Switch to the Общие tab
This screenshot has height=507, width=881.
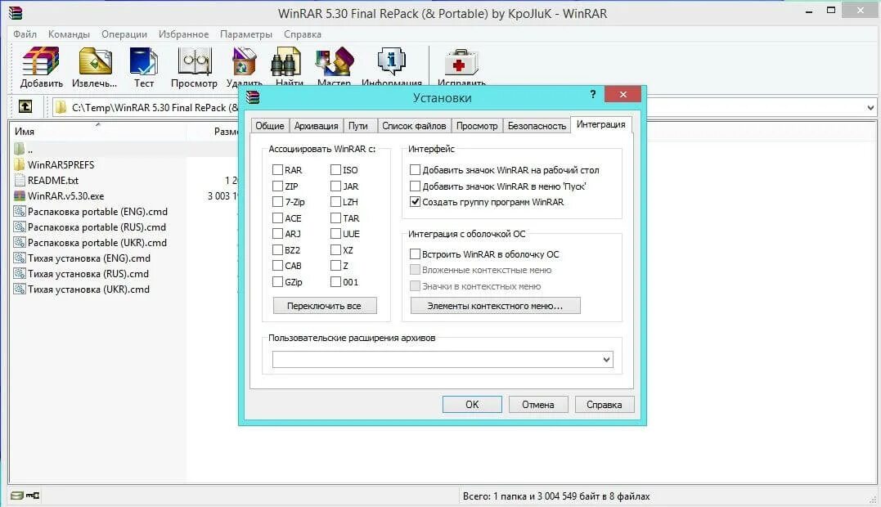[x=270, y=126]
